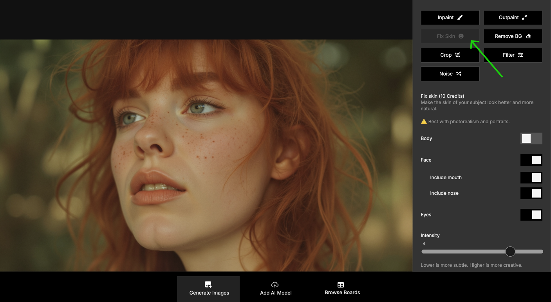The width and height of the screenshot is (551, 302).
Task: Disable the Include mouth toggle
Action: pos(531,178)
